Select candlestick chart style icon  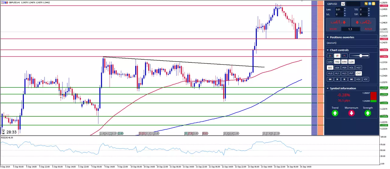337,56
